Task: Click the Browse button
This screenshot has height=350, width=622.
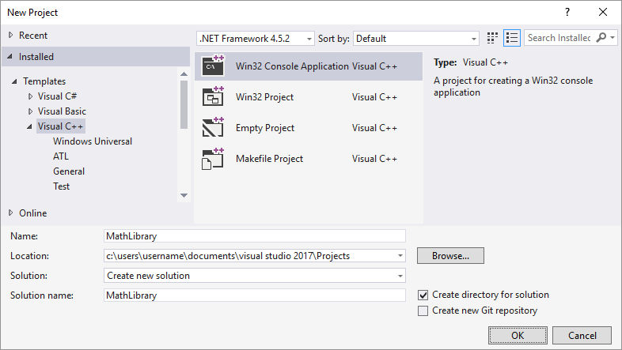Action: pos(450,256)
